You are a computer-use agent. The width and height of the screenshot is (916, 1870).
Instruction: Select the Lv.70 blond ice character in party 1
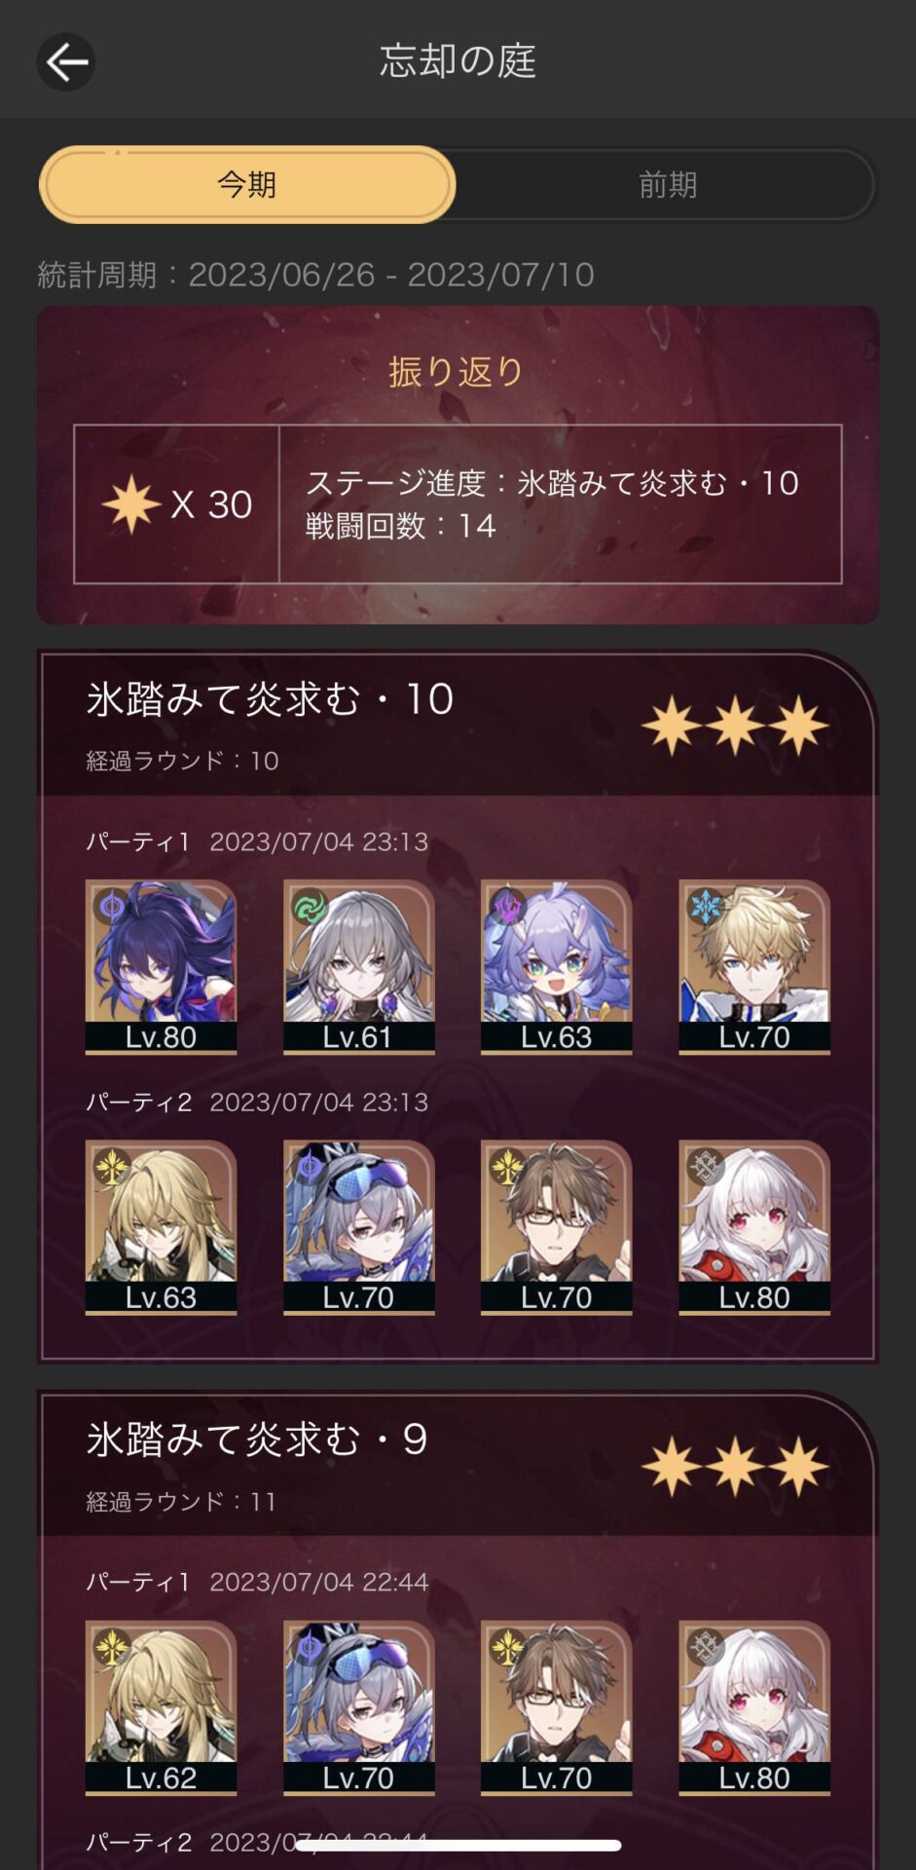754,966
